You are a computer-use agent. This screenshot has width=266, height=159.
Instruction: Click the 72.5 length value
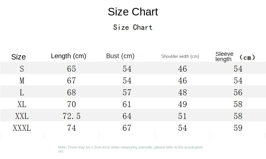[71, 116]
